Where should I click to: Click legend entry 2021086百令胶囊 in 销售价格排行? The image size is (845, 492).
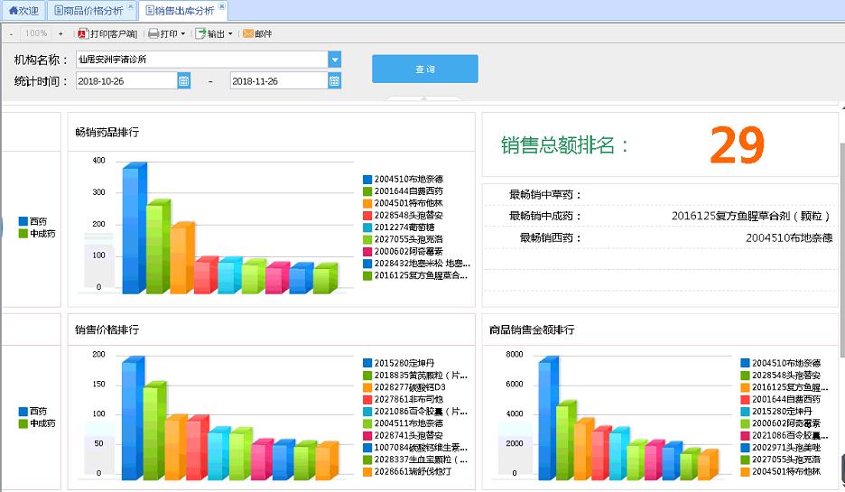click(415, 411)
